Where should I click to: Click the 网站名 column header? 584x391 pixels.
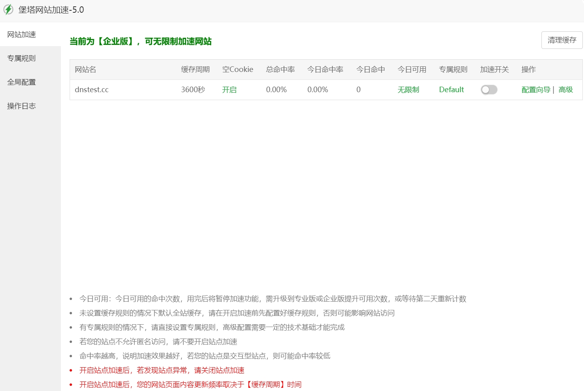85,69
